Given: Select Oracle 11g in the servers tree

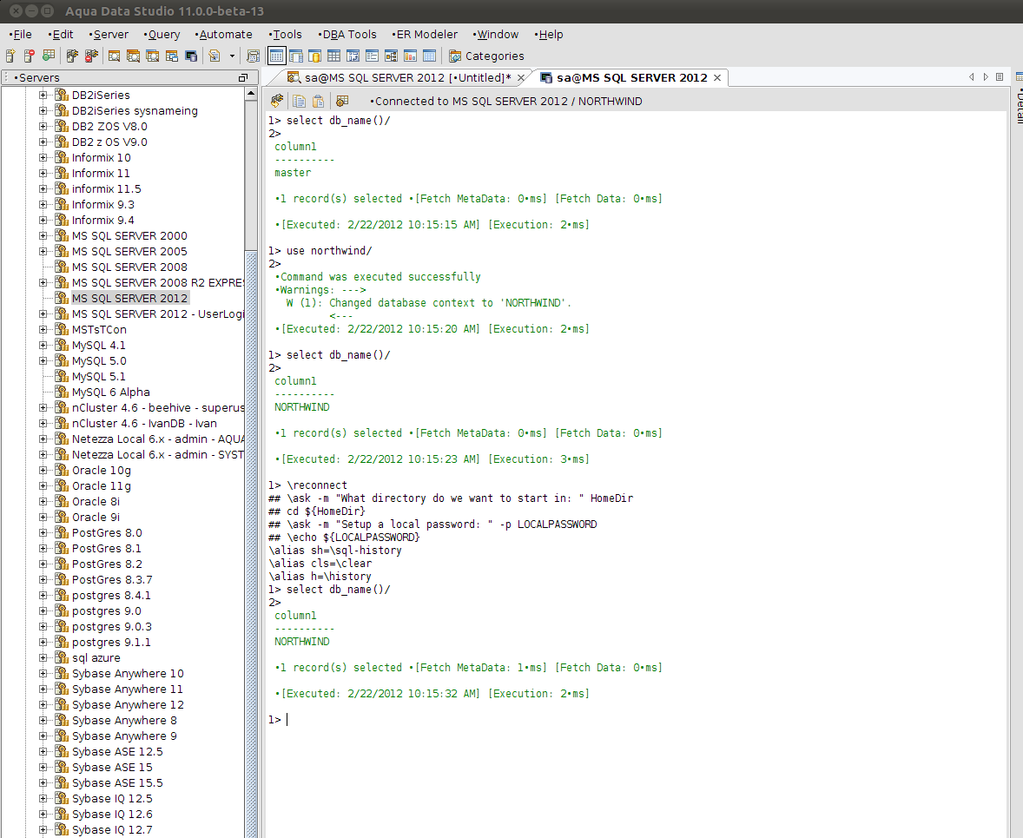Looking at the screenshot, I should click(x=101, y=486).
